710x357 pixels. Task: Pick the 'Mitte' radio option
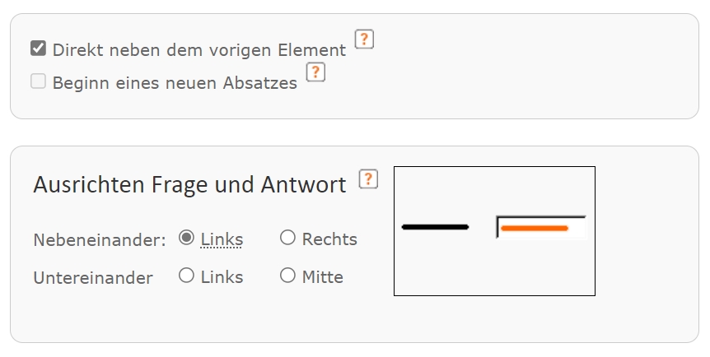point(287,276)
